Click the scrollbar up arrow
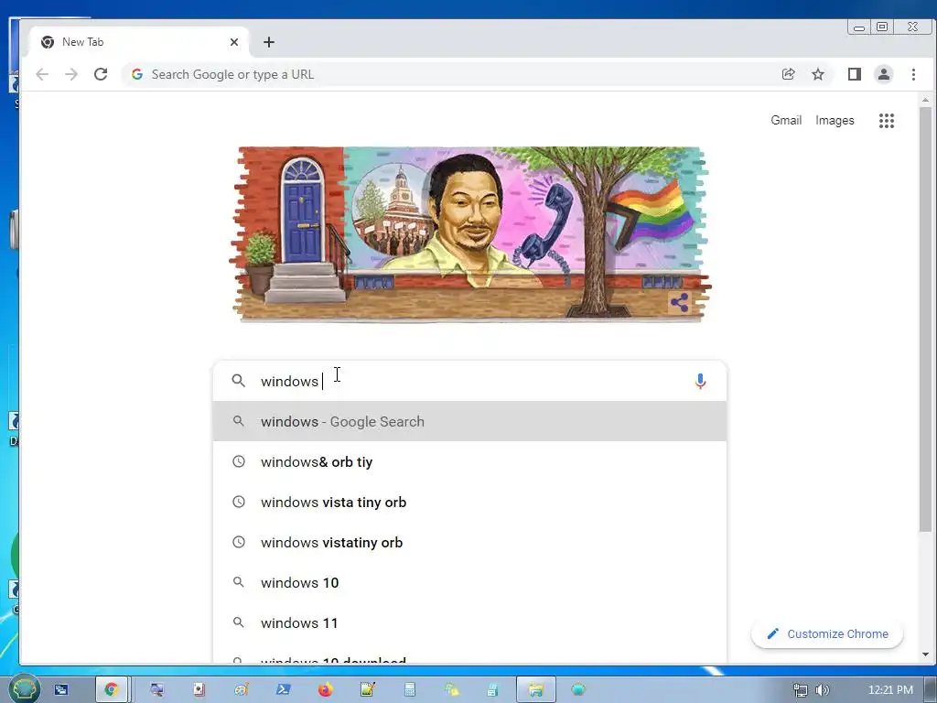937x703 pixels. (925, 100)
